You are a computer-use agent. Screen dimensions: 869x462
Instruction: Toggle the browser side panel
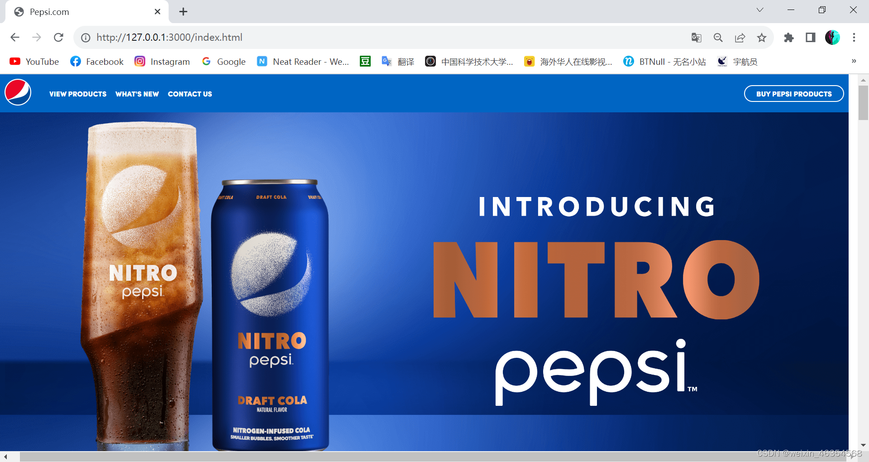click(x=811, y=38)
